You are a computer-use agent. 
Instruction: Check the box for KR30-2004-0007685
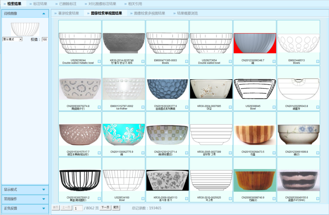(x=230, y=107)
